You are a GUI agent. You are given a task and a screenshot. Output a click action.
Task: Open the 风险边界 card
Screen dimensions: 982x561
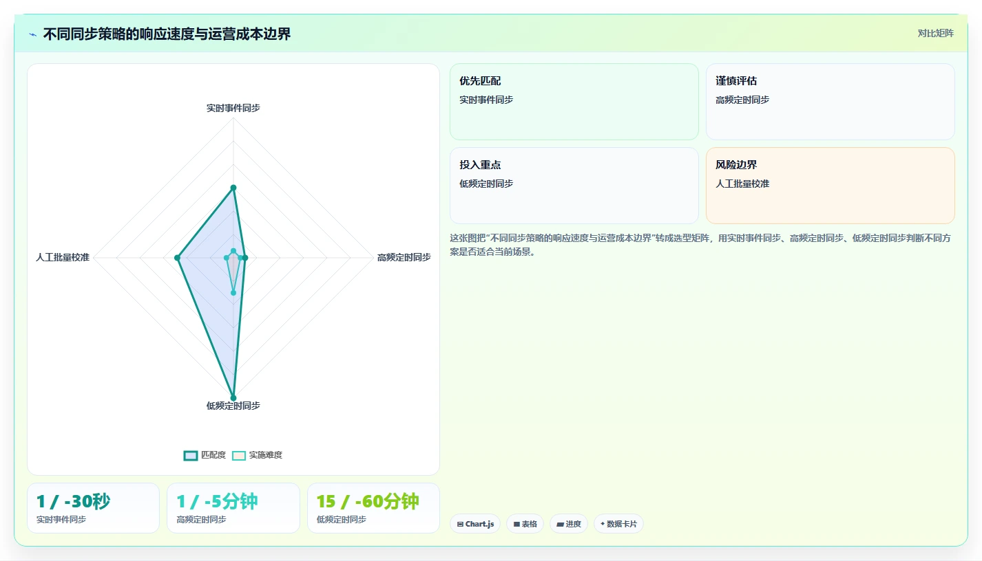coord(830,186)
